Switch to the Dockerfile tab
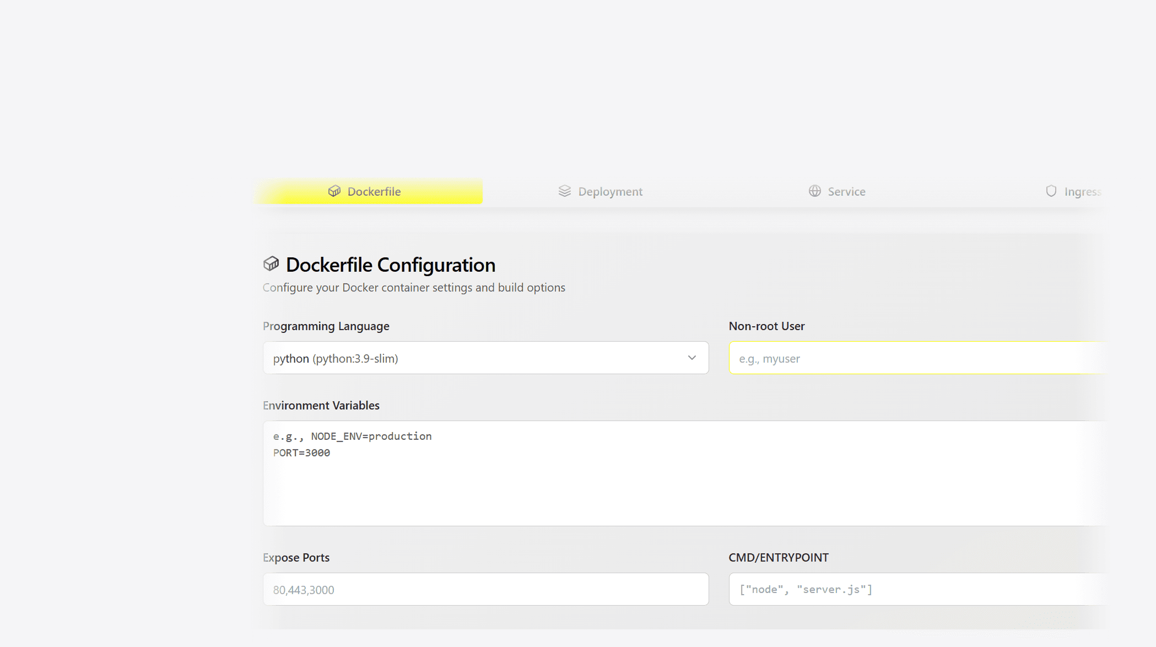Viewport: 1156px width, 647px height. pos(374,192)
